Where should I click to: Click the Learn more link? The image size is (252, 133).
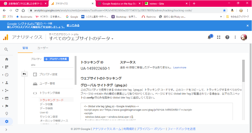pos(180,68)
